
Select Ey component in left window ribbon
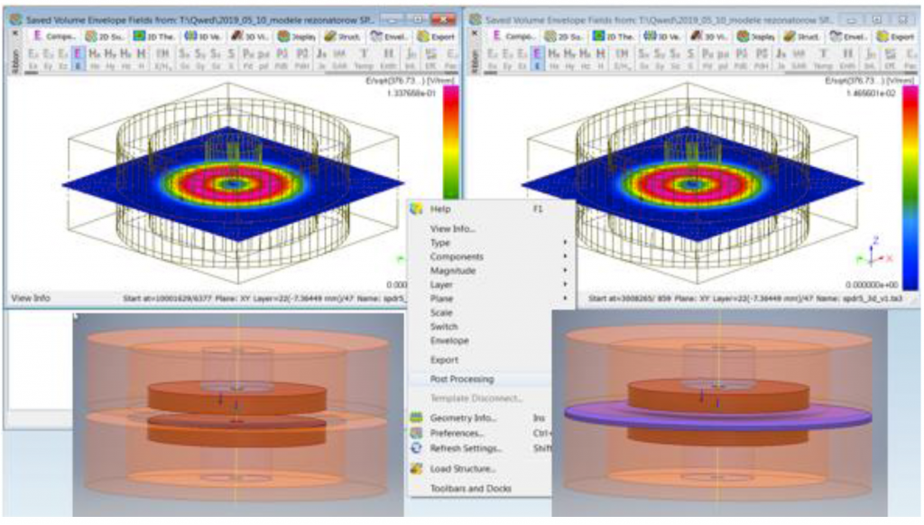[x=49, y=59]
